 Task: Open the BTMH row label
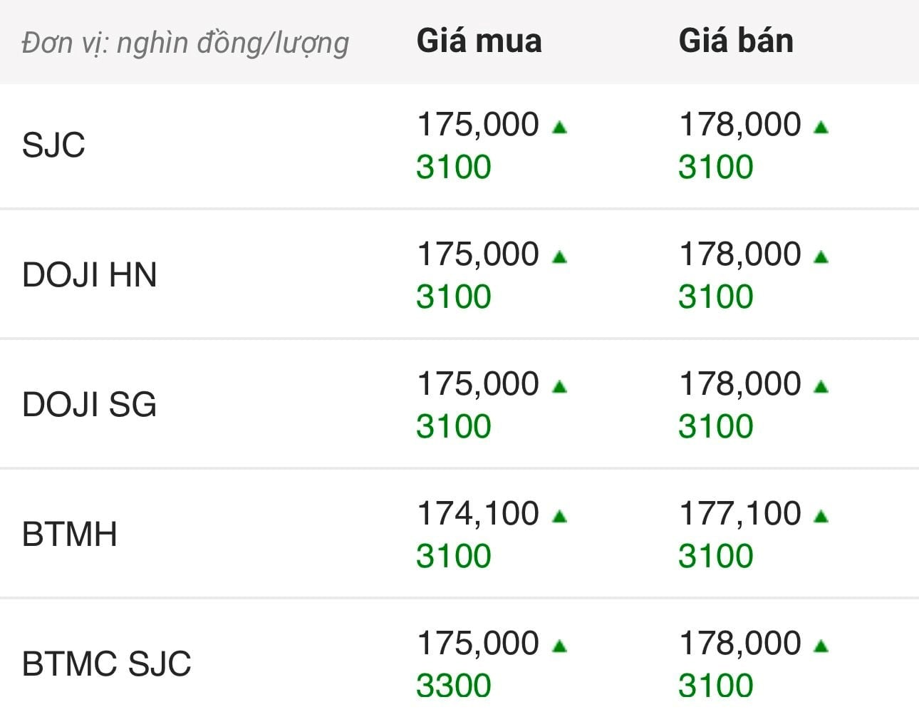pos(70,535)
